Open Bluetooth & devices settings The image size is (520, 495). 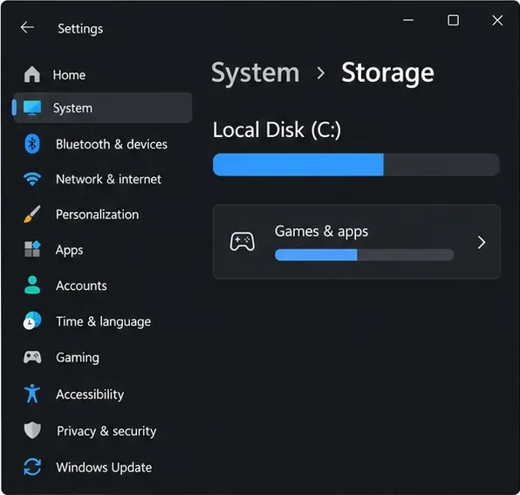point(102,144)
